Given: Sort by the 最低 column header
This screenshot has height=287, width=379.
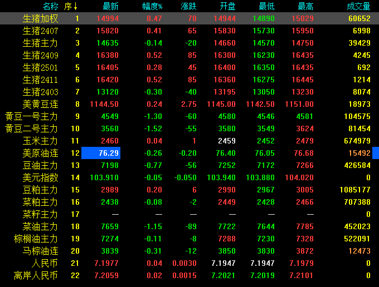Looking at the screenshot, I should pyautogui.click(x=266, y=6).
